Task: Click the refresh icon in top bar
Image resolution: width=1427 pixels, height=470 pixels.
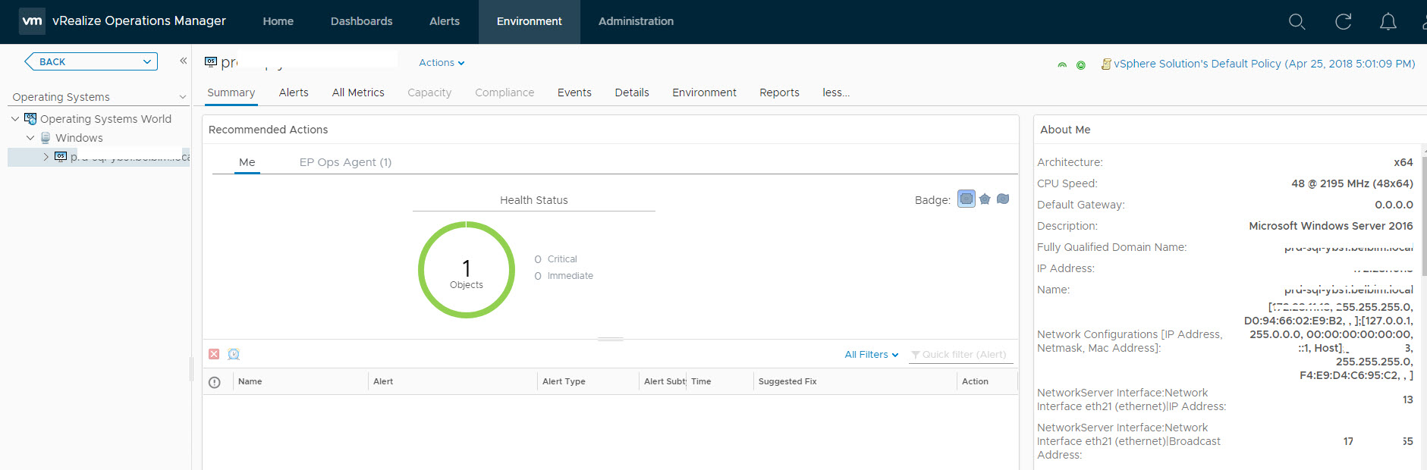Action: pyautogui.click(x=1343, y=22)
